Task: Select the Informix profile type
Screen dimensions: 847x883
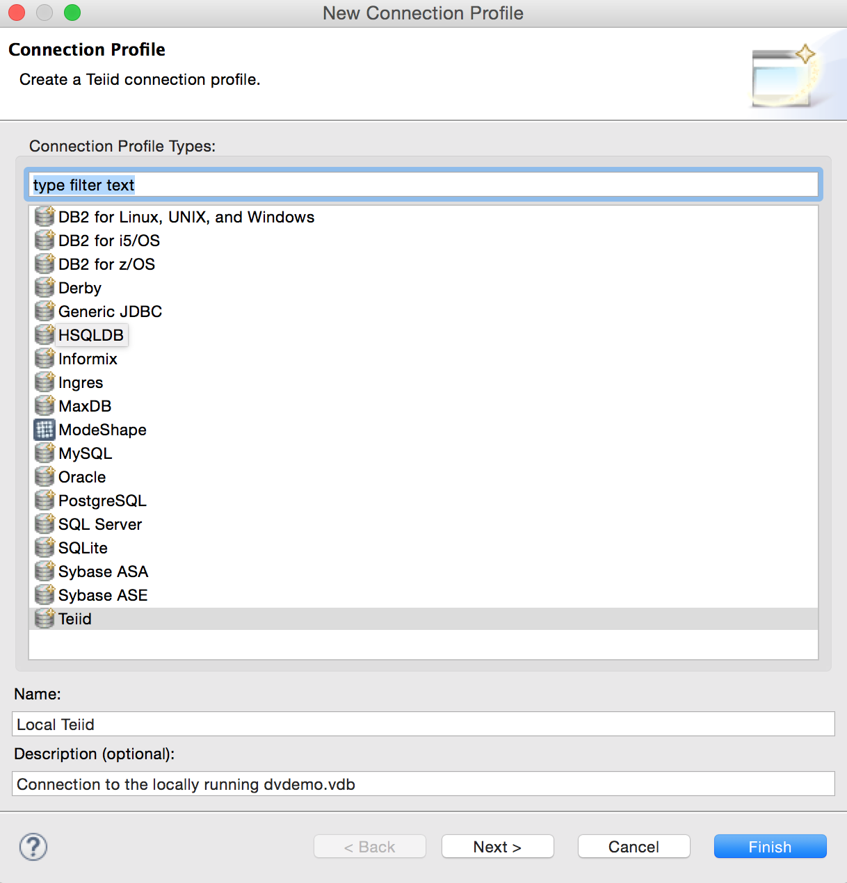Action: coord(87,359)
